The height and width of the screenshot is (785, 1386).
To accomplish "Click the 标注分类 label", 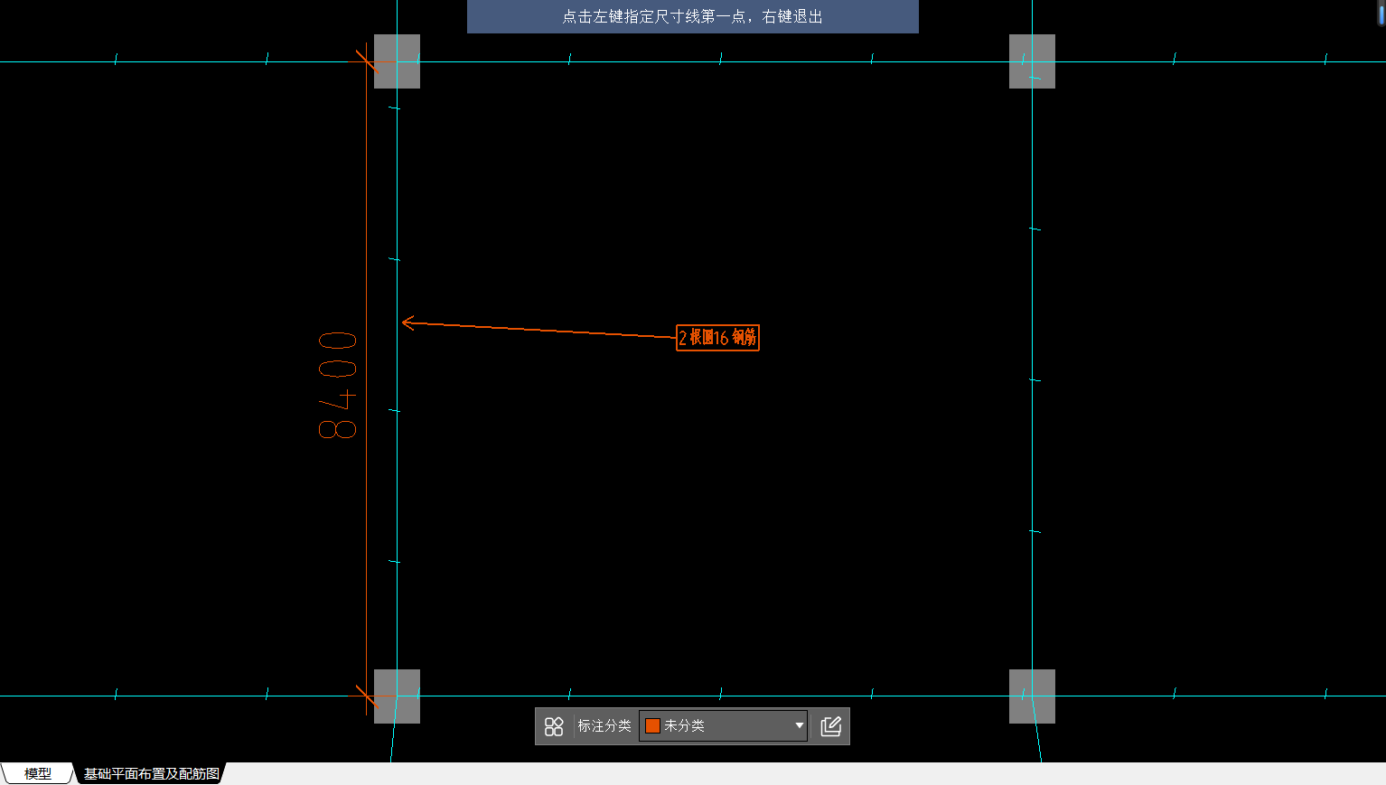I will click(x=604, y=726).
